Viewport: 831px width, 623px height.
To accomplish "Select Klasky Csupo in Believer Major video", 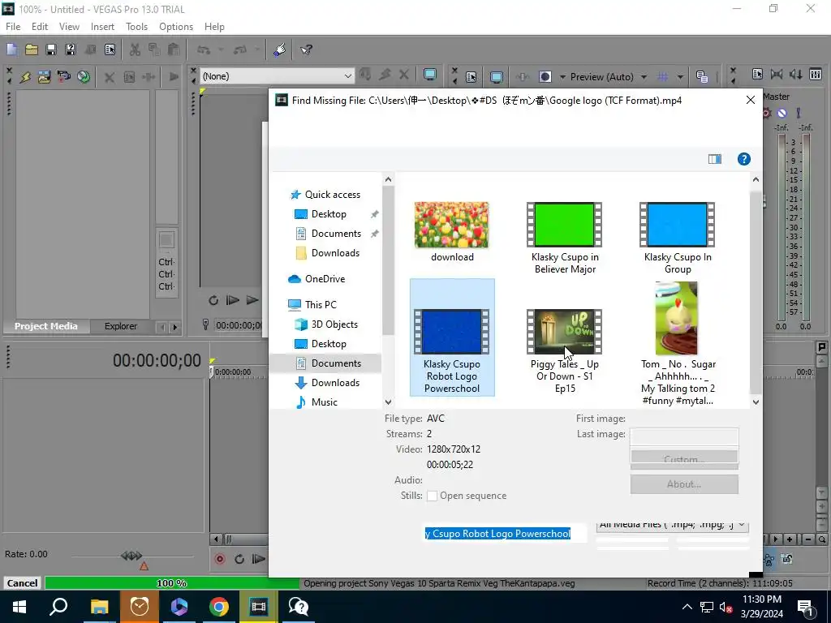I will coord(565,238).
